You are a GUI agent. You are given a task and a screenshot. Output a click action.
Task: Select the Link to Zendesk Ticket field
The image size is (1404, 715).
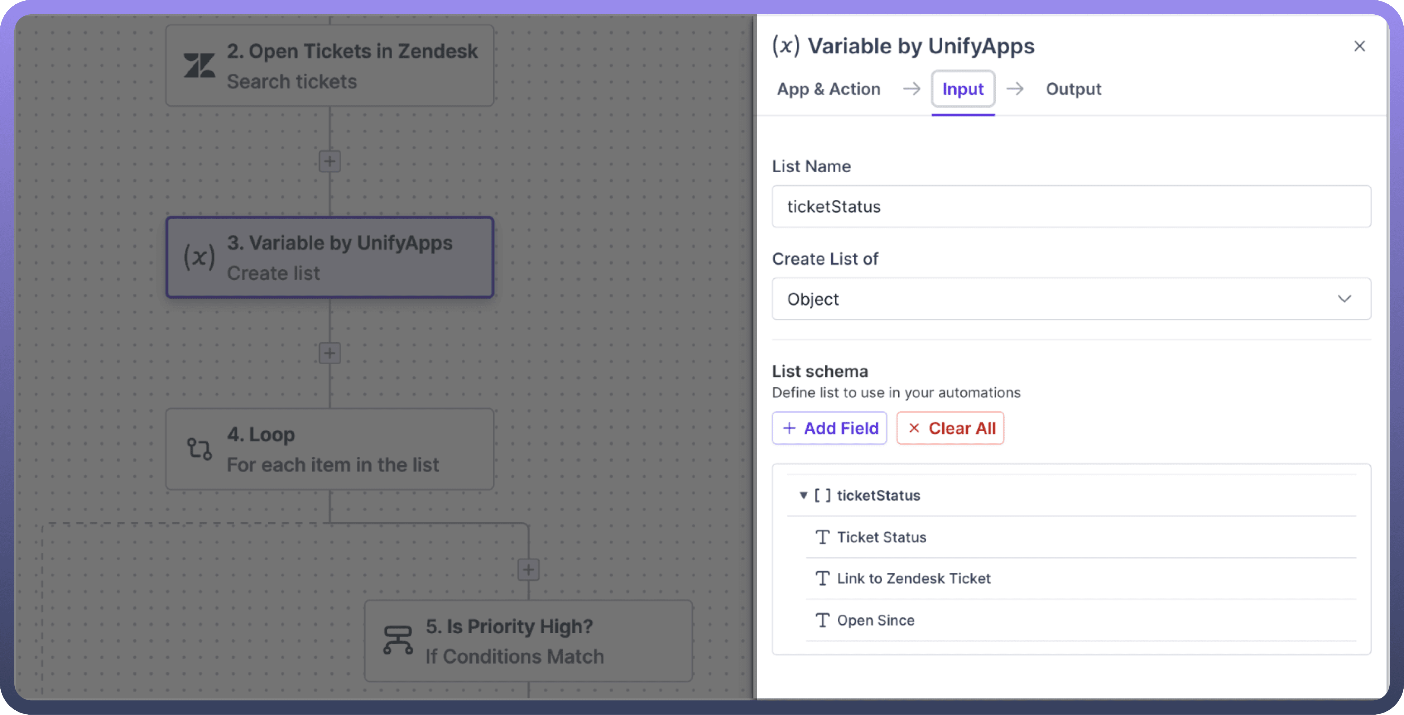pyautogui.click(x=913, y=578)
